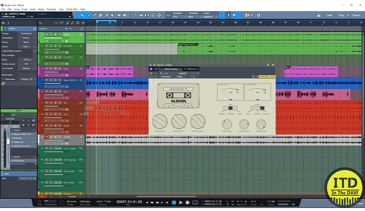Click the Song page button
Viewport: 365px width, 211px height.
pyautogui.click(x=341, y=15)
